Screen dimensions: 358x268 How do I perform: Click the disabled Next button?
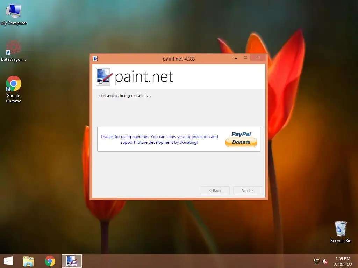click(x=248, y=191)
